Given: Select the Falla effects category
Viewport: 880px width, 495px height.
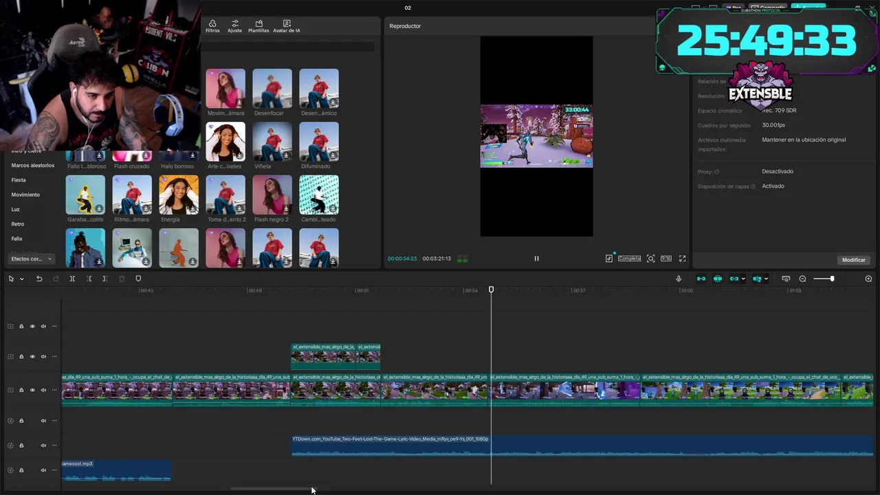Looking at the screenshot, I should [x=16, y=239].
